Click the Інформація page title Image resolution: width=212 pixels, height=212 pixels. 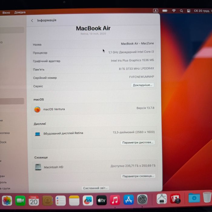point(47,20)
